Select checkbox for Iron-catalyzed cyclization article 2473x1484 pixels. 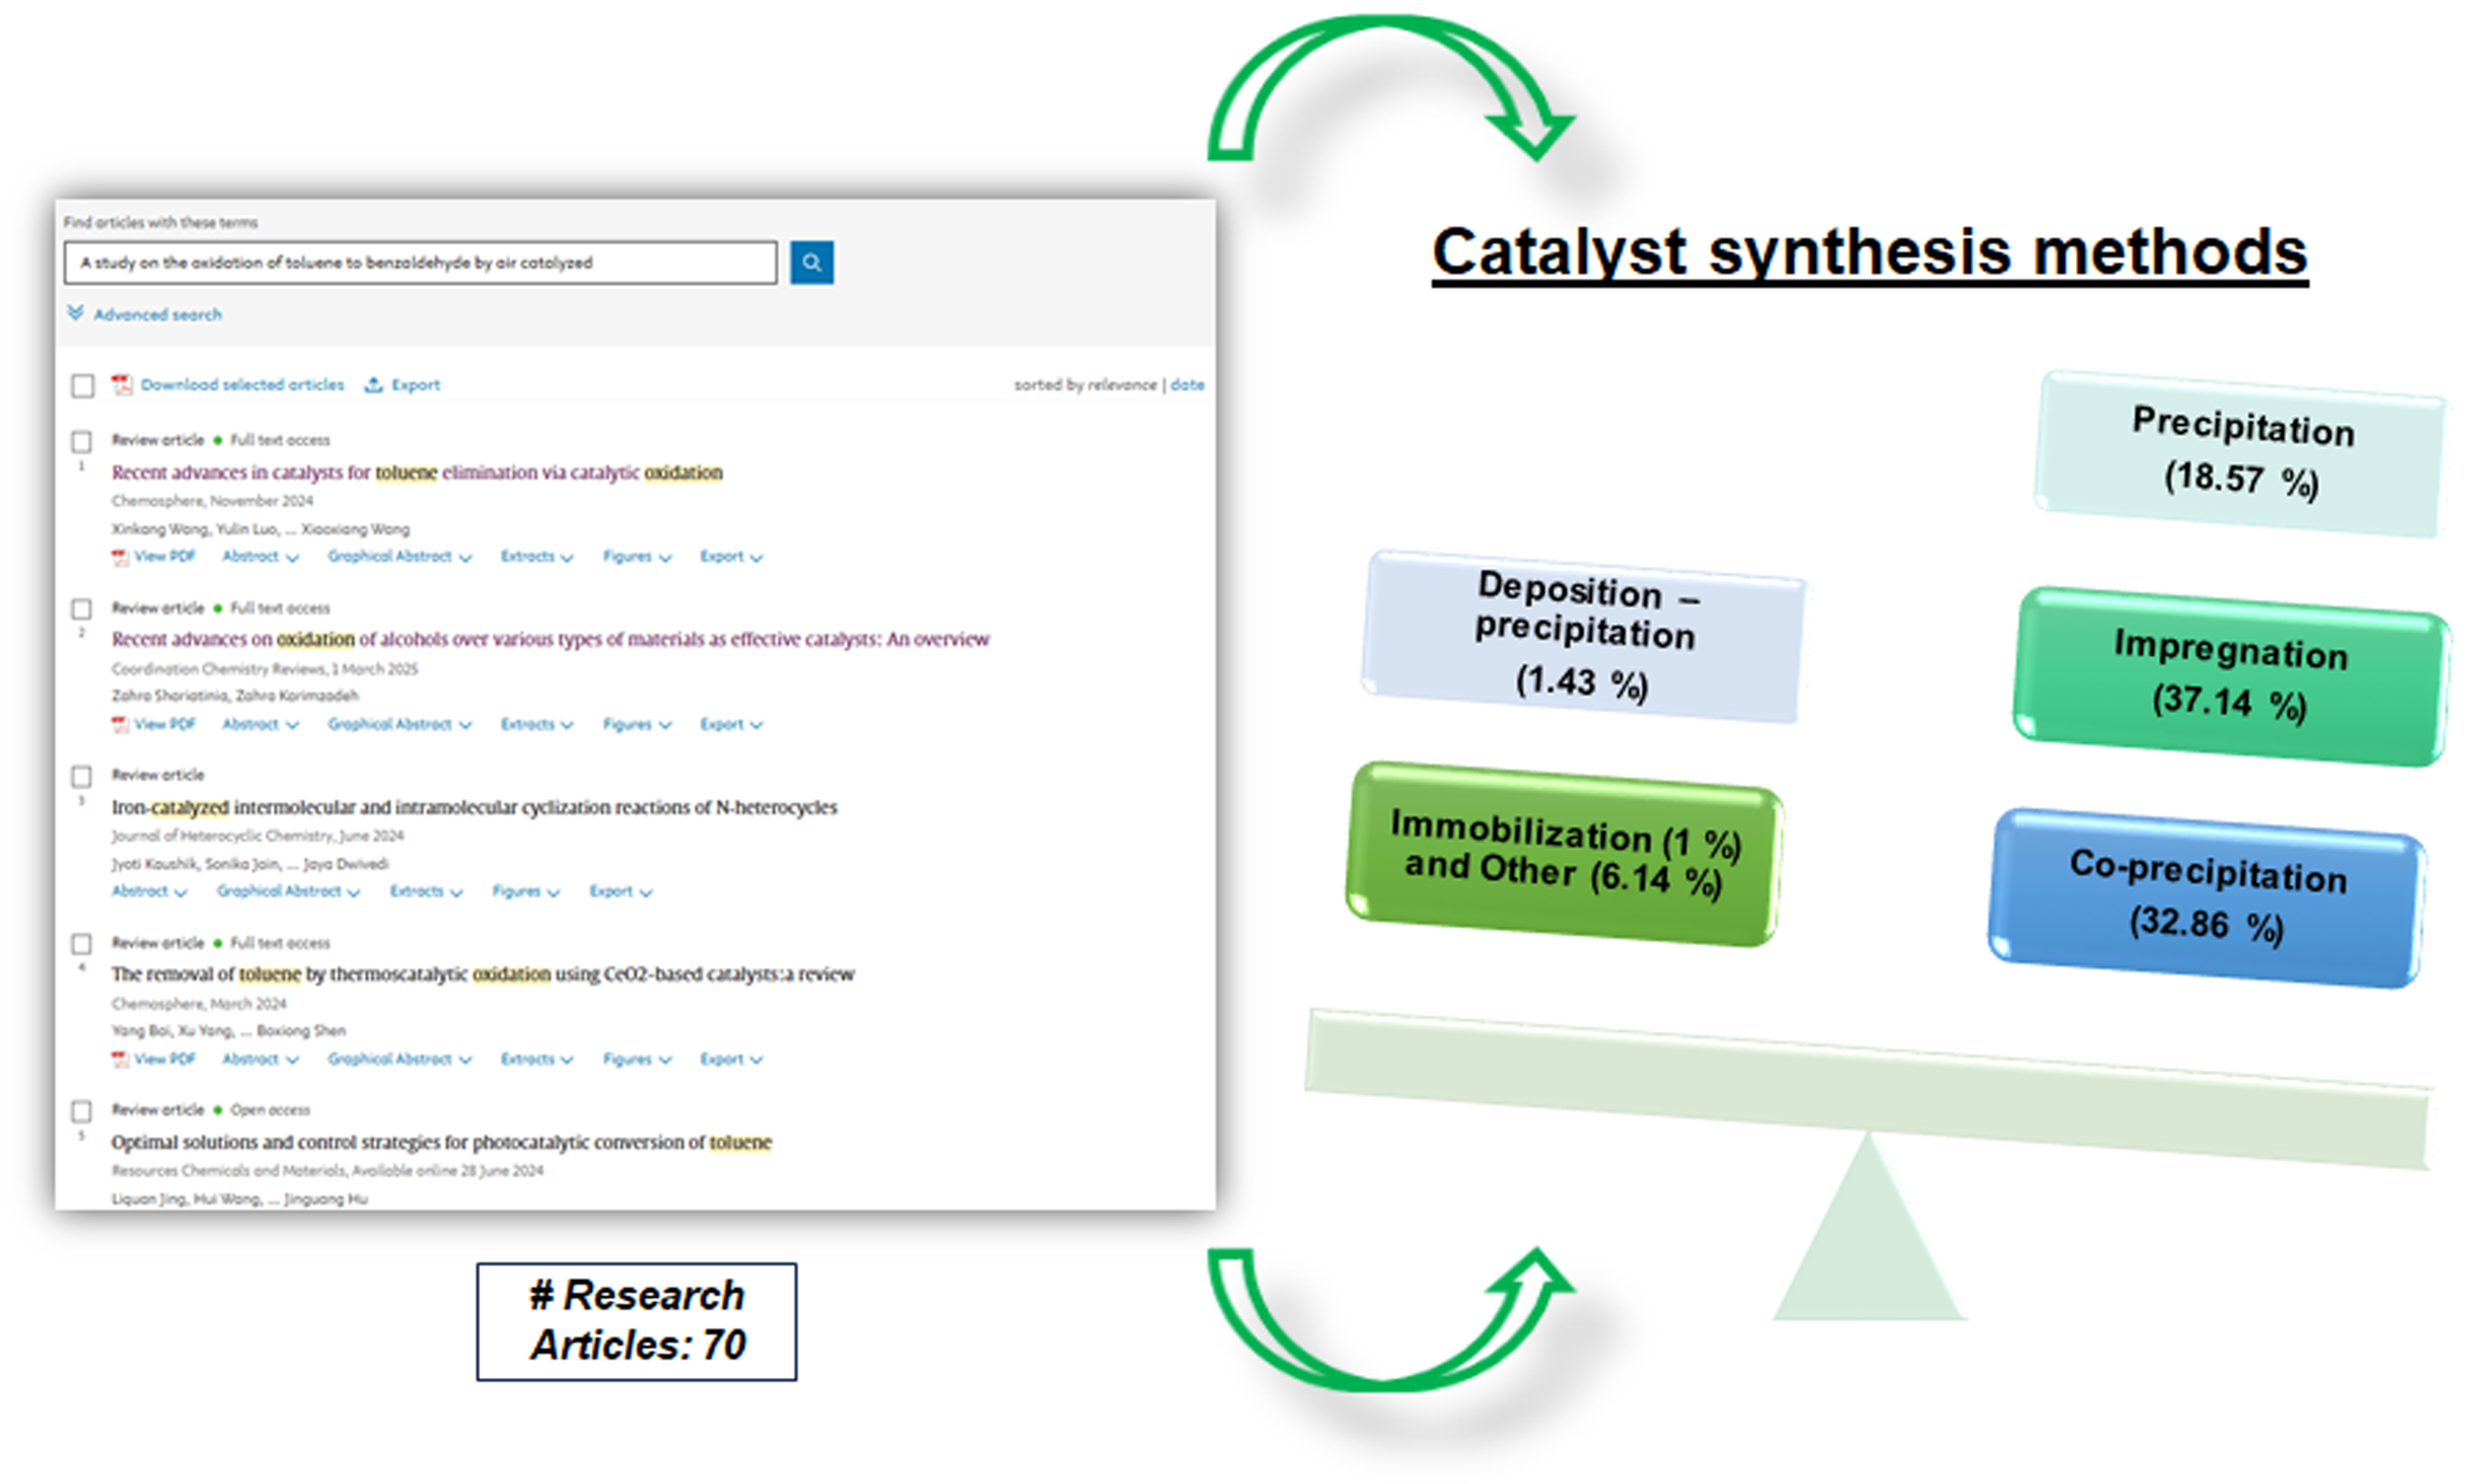click(x=82, y=776)
